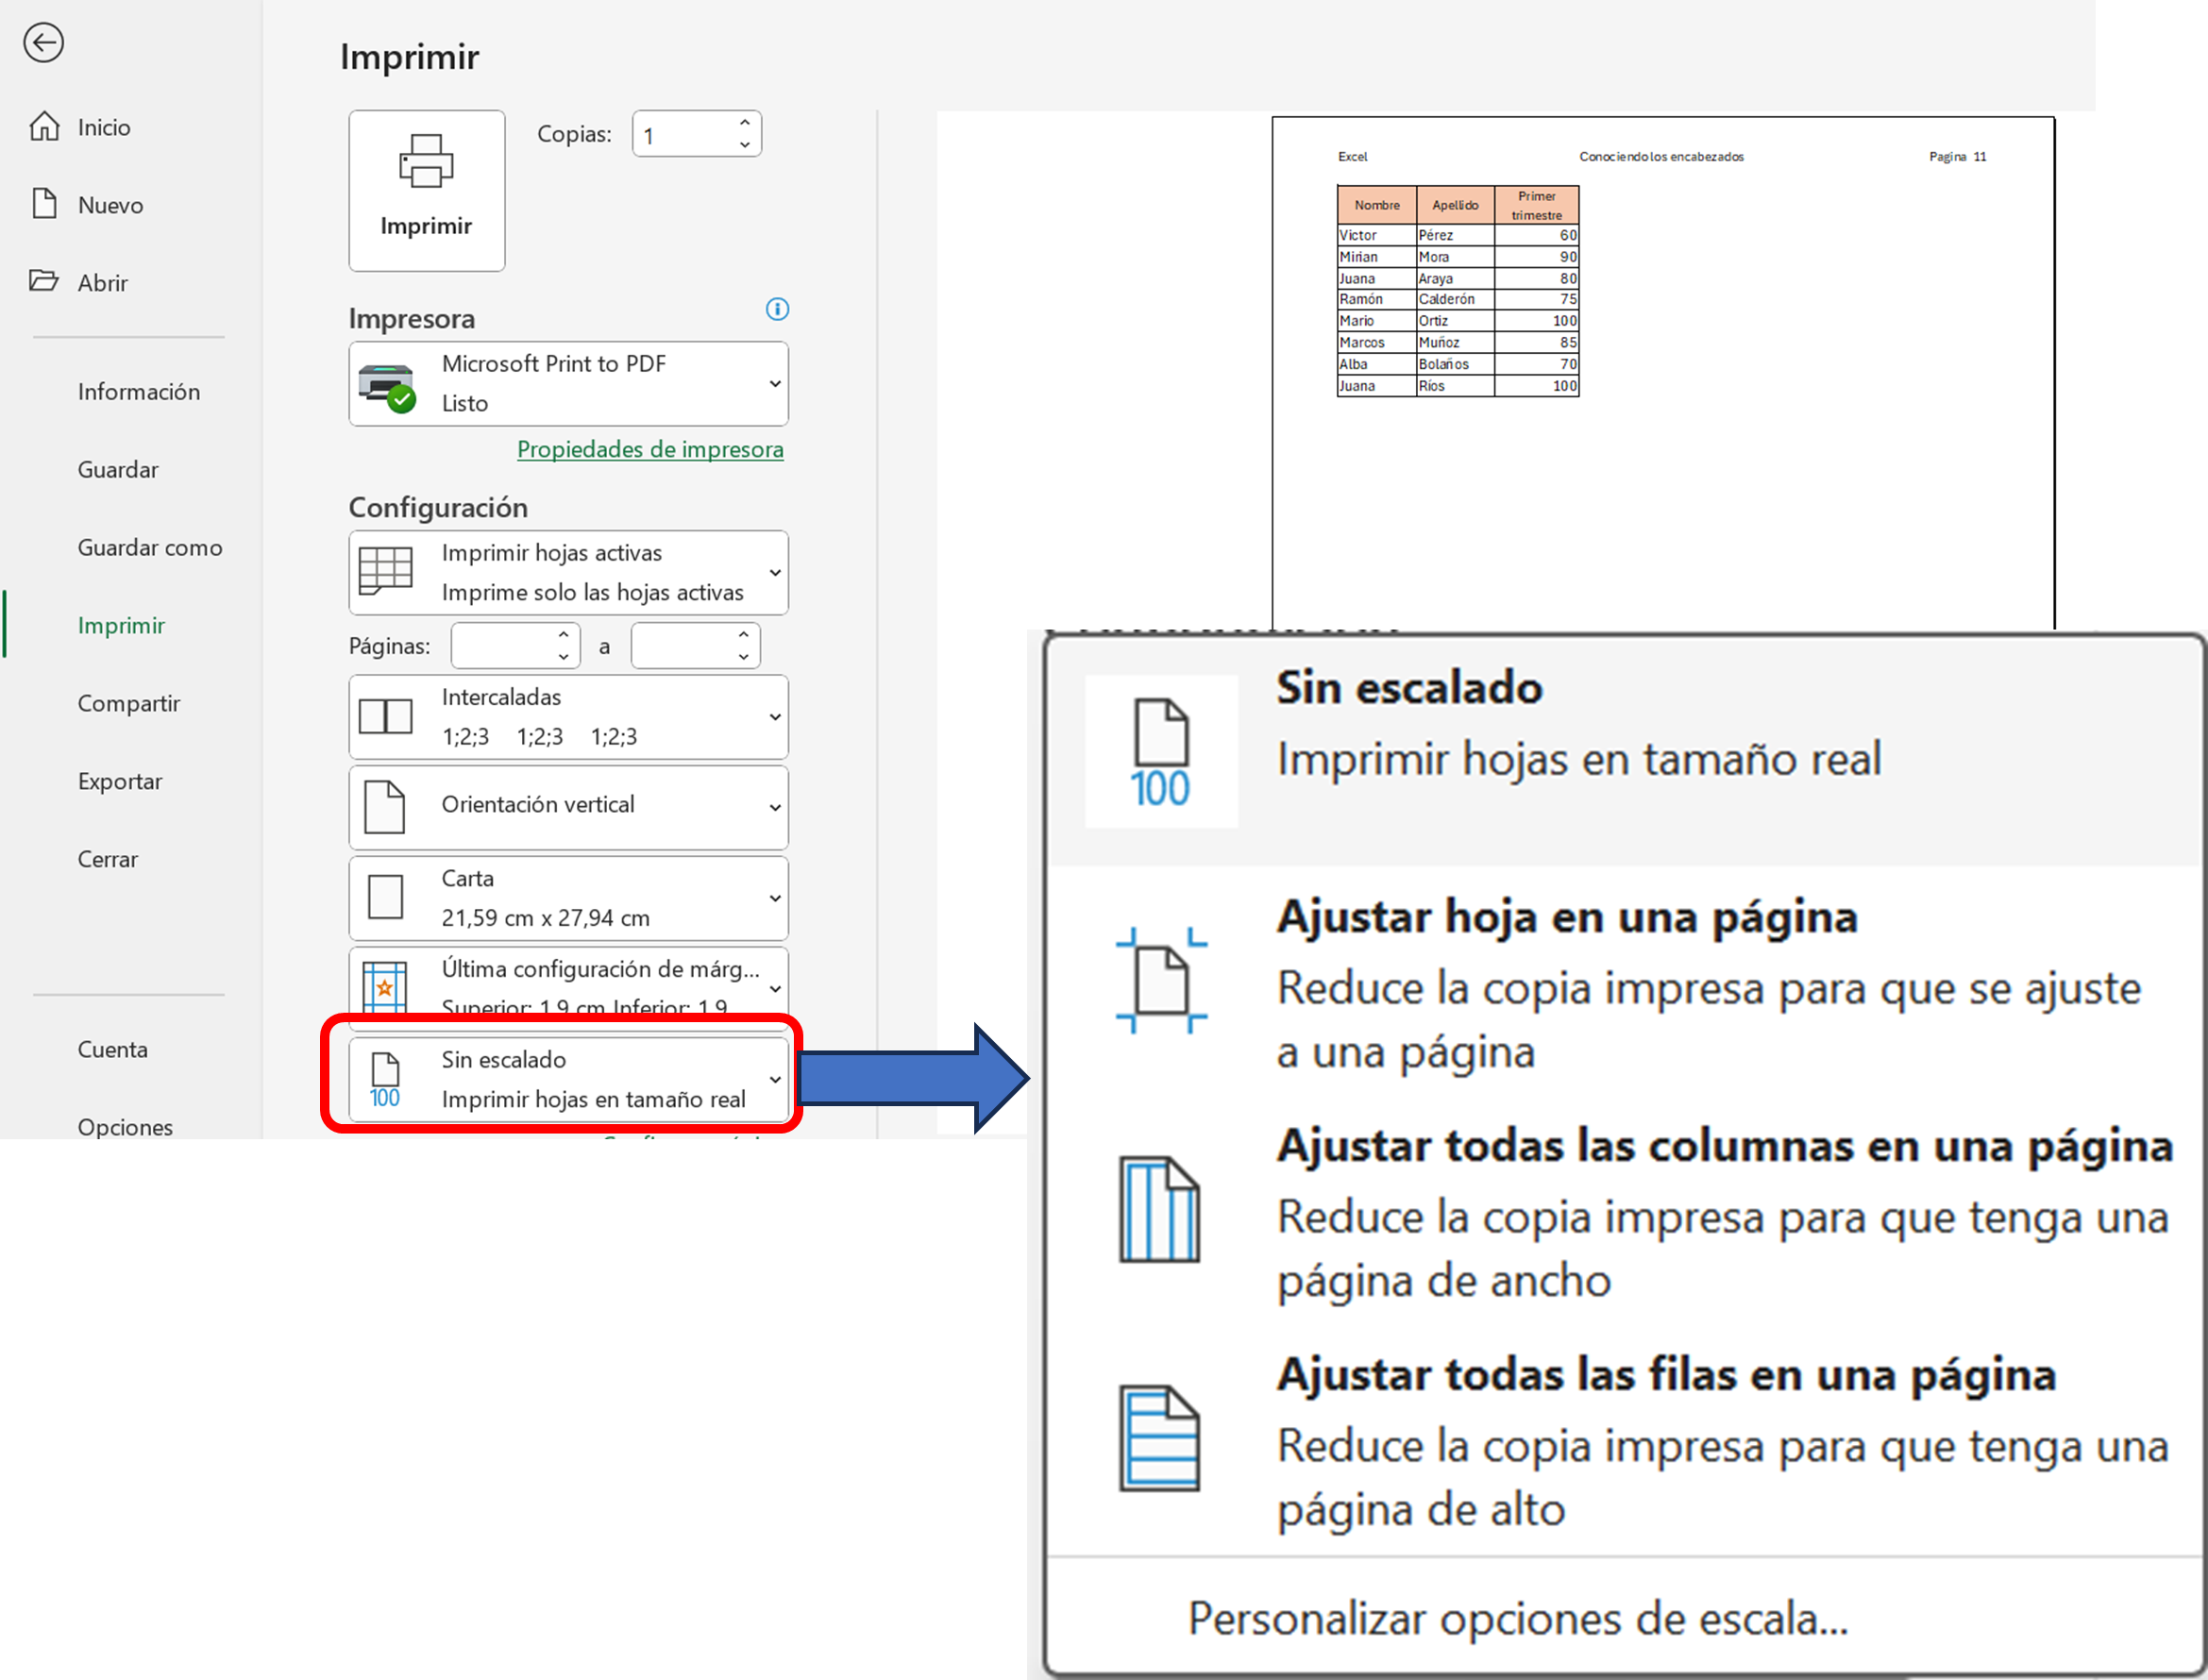
Task: Click the Abrir folder icon
Action: (44, 281)
